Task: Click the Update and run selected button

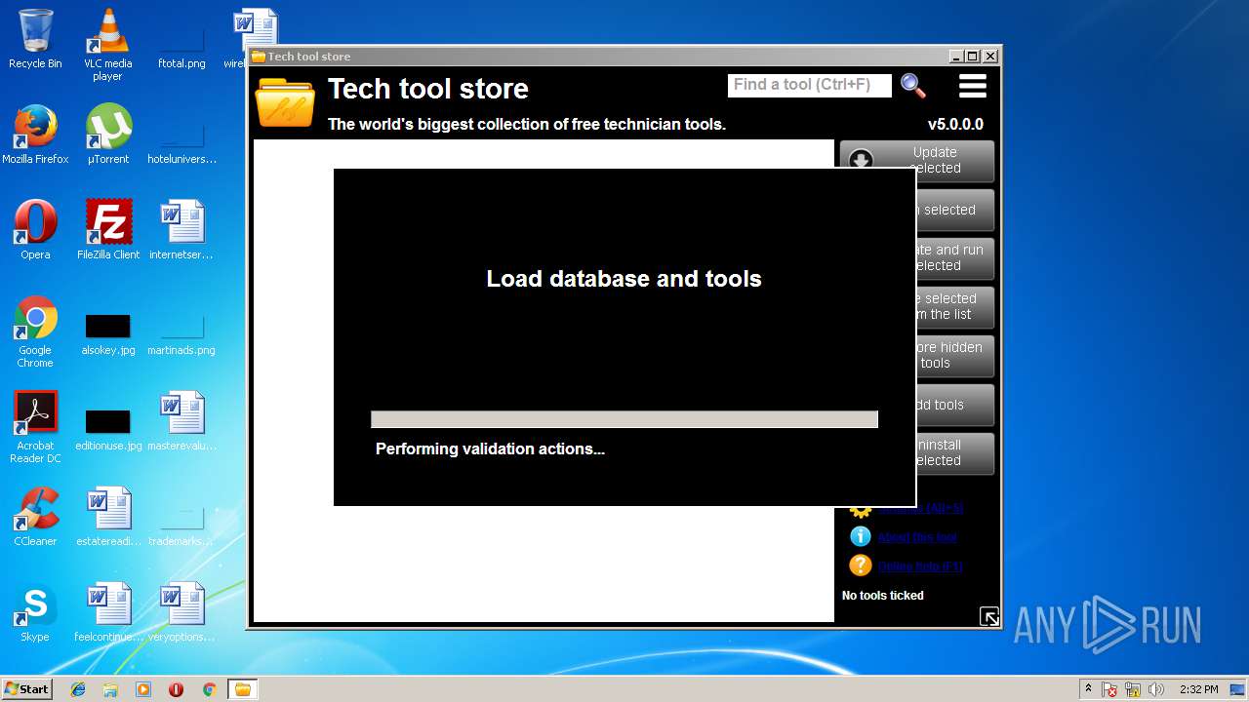Action: pos(954,258)
